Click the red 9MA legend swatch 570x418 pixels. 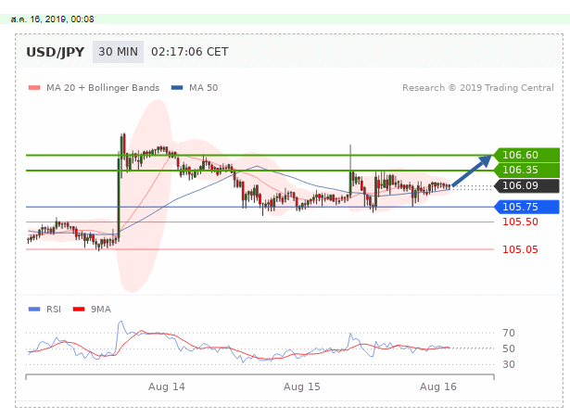click(x=79, y=310)
